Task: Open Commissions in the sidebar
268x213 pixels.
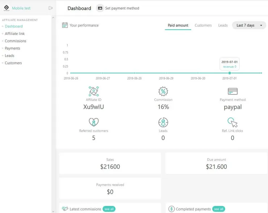Action: click(x=15, y=41)
